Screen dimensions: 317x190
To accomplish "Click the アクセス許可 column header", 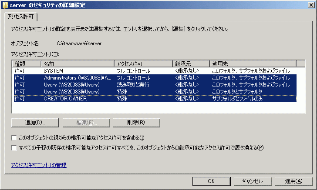I will pos(144,64).
